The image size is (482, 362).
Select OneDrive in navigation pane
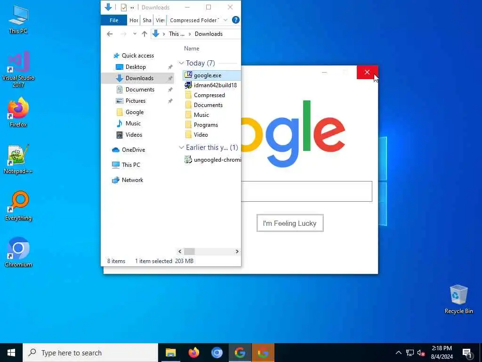[x=133, y=150]
